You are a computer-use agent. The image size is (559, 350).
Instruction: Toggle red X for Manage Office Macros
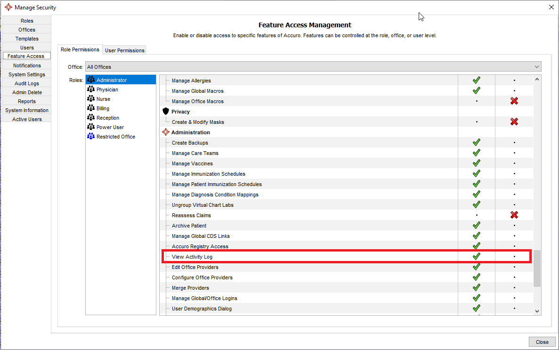(x=514, y=101)
